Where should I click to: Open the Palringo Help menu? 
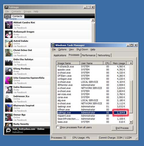(x=36, y=12)
